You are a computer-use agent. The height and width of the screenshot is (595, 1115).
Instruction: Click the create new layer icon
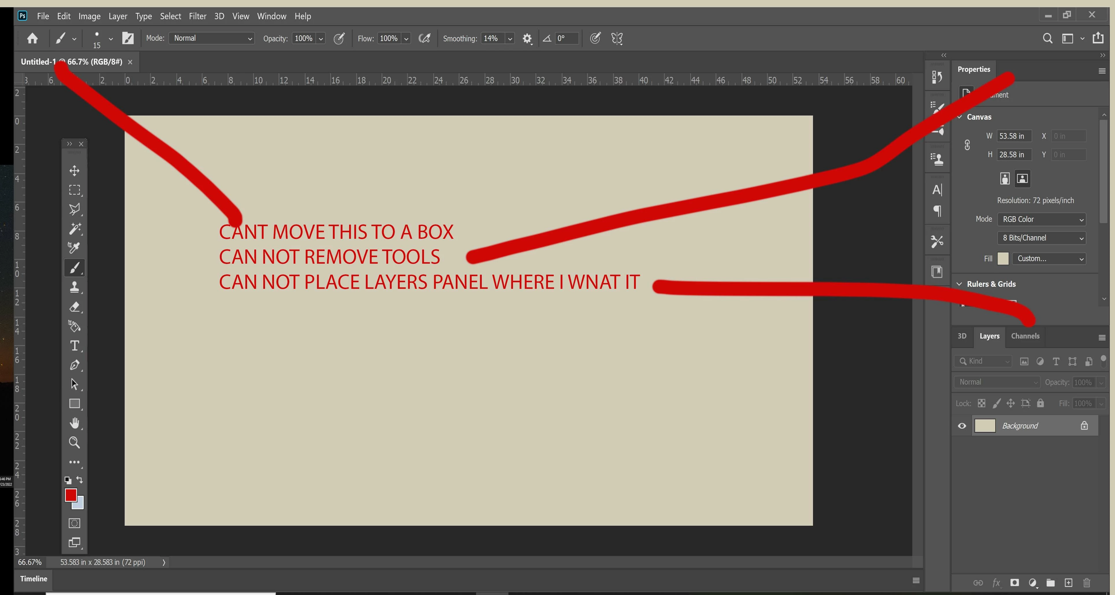point(1068,583)
